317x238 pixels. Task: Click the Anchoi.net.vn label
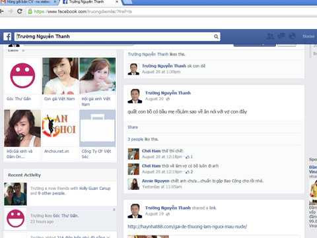click(x=57, y=151)
